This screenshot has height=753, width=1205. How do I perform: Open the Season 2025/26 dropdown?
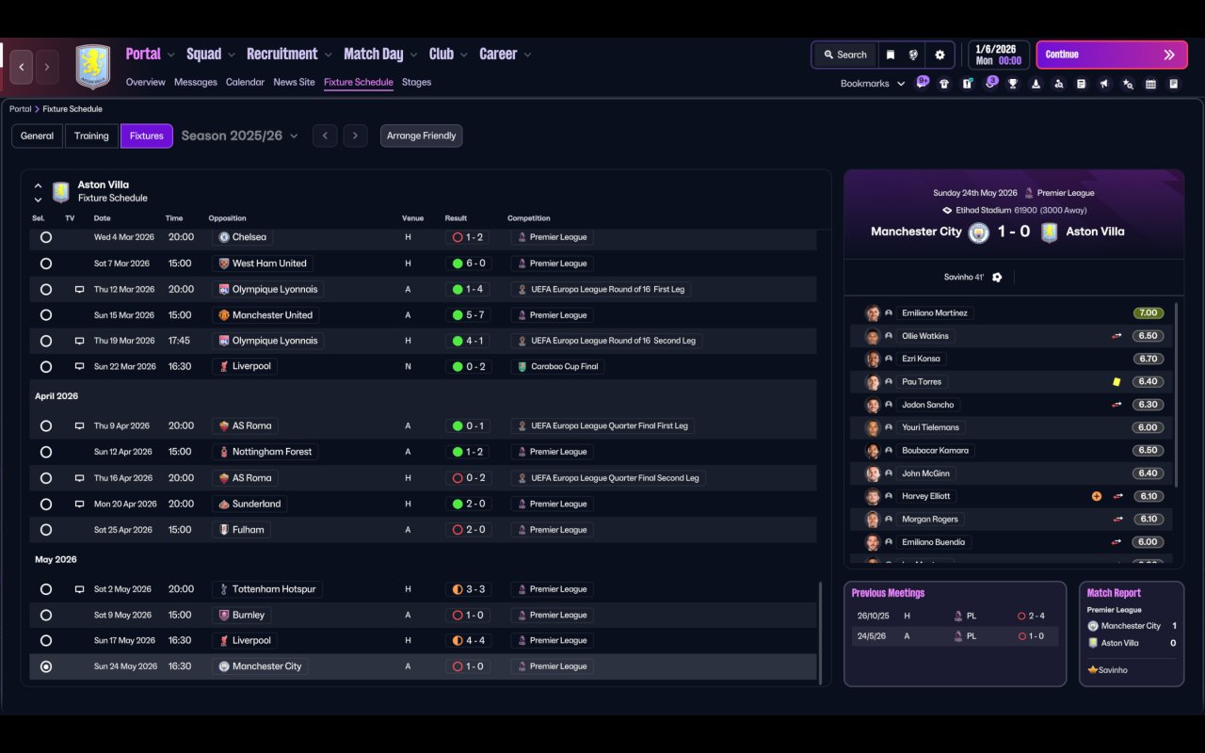click(239, 136)
